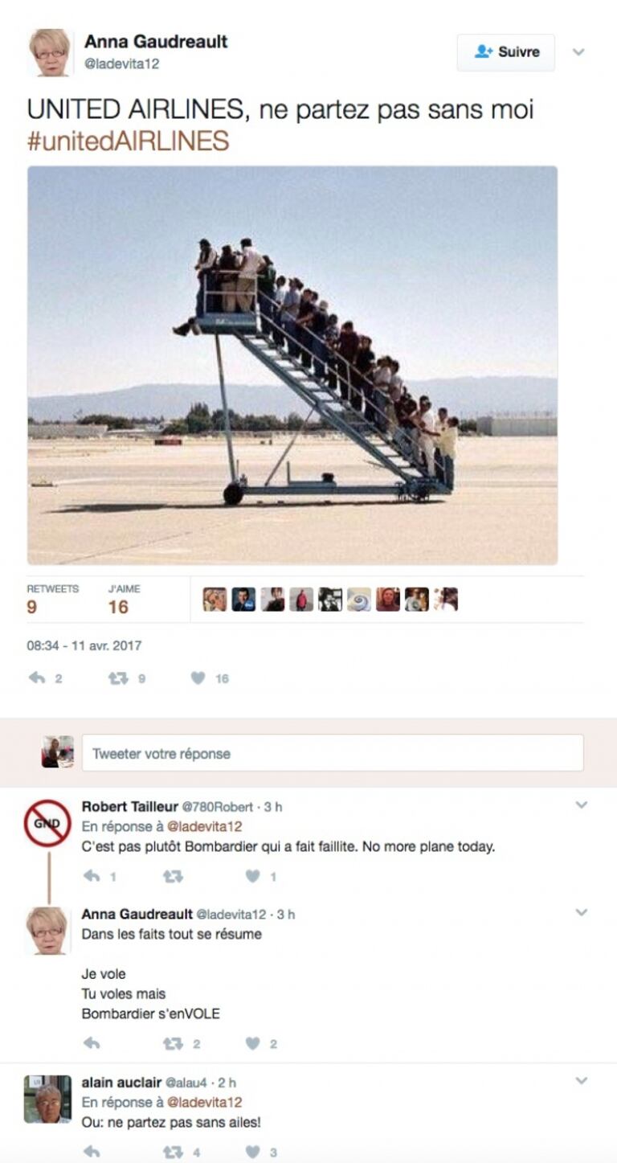Like Robert Tailleur's Bombardier reply

pos(252,876)
